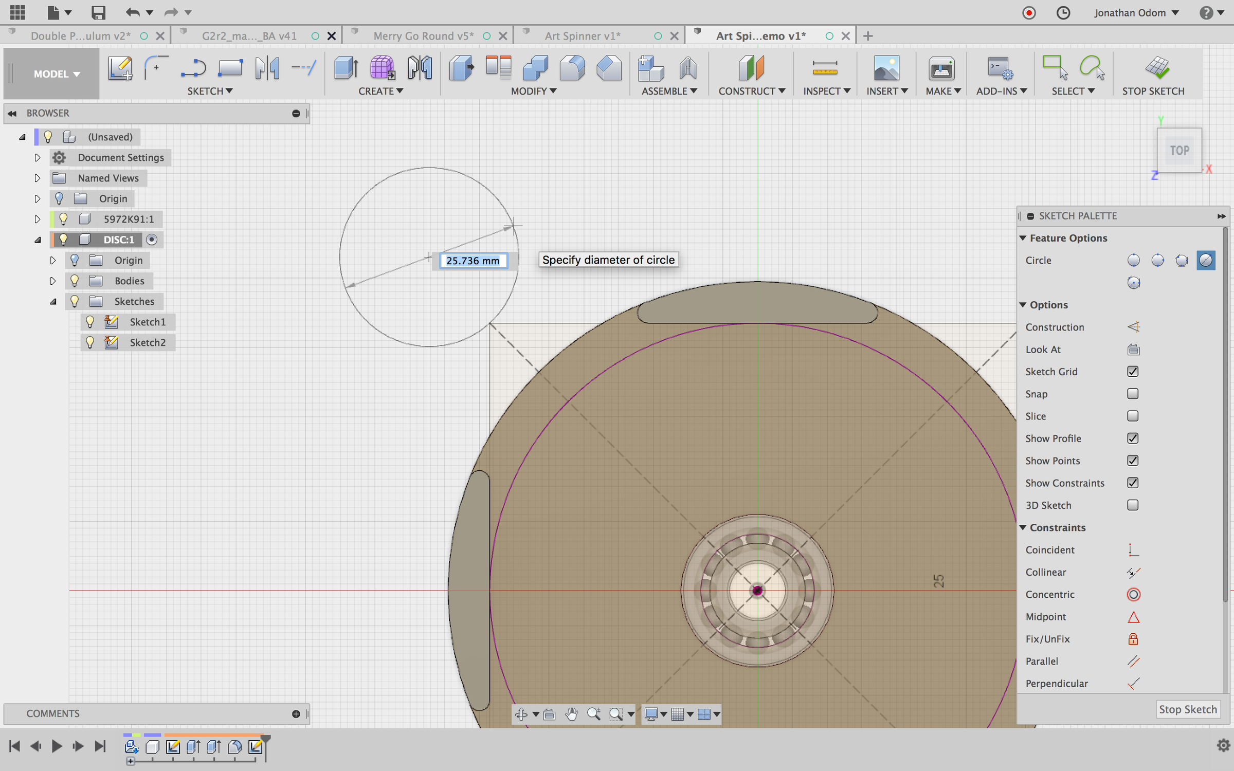Enable the Snap checkbox
Screen dimensions: 1234x771
(1133, 394)
